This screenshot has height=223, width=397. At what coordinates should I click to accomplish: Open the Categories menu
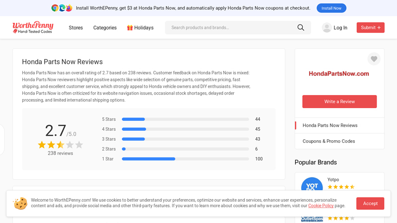(x=105, y=28)
